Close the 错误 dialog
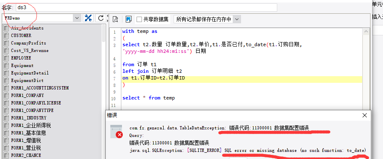The width and height of the screenshot is (383, 159). [365, 115]
